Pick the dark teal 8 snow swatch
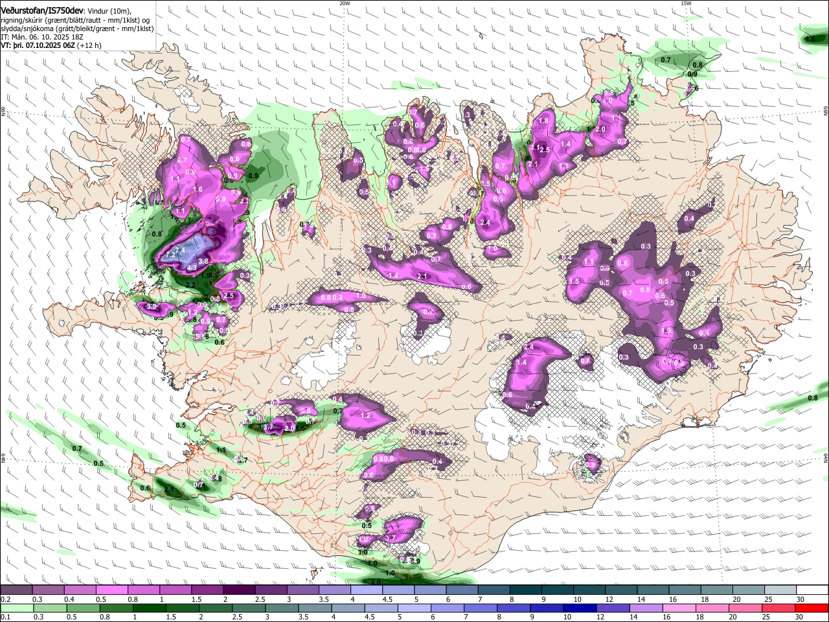Screen dimensions: 829x622 click(x=526, y=590)
